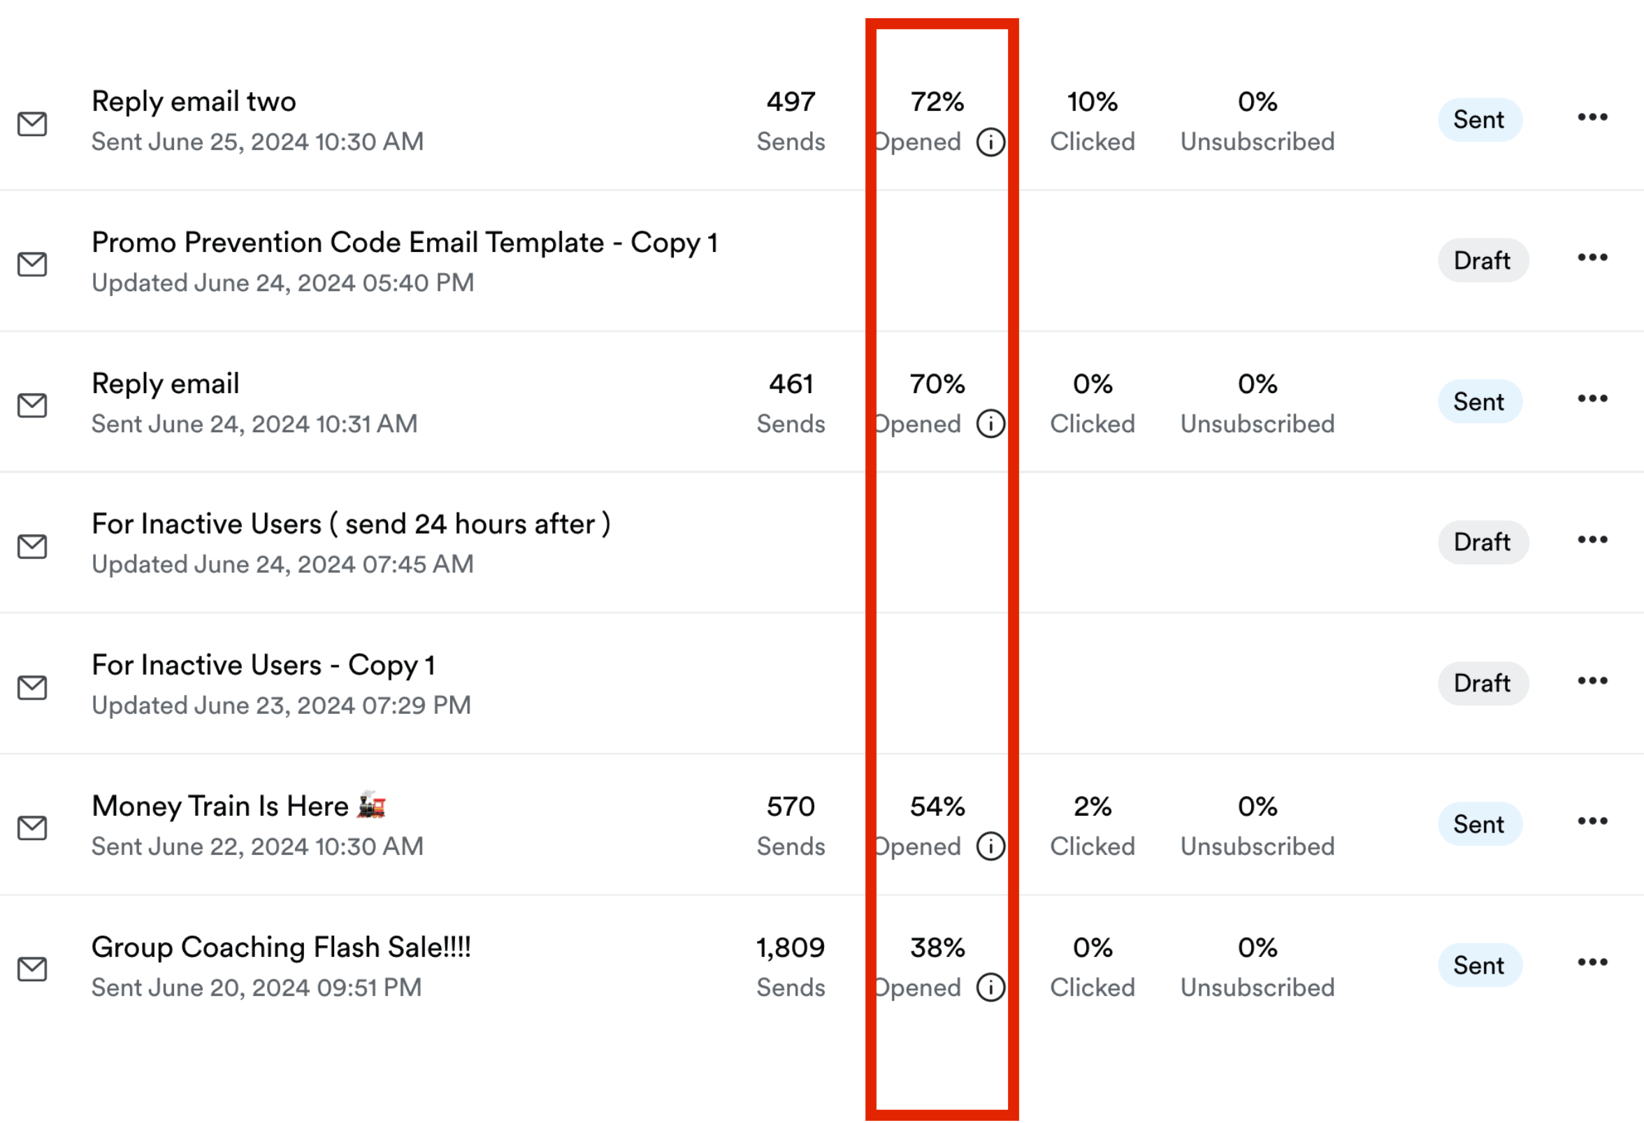
Task: Expand three-dot menu for Money Train Is Here
Action: pyautogui.click(x=1592, y=821)
